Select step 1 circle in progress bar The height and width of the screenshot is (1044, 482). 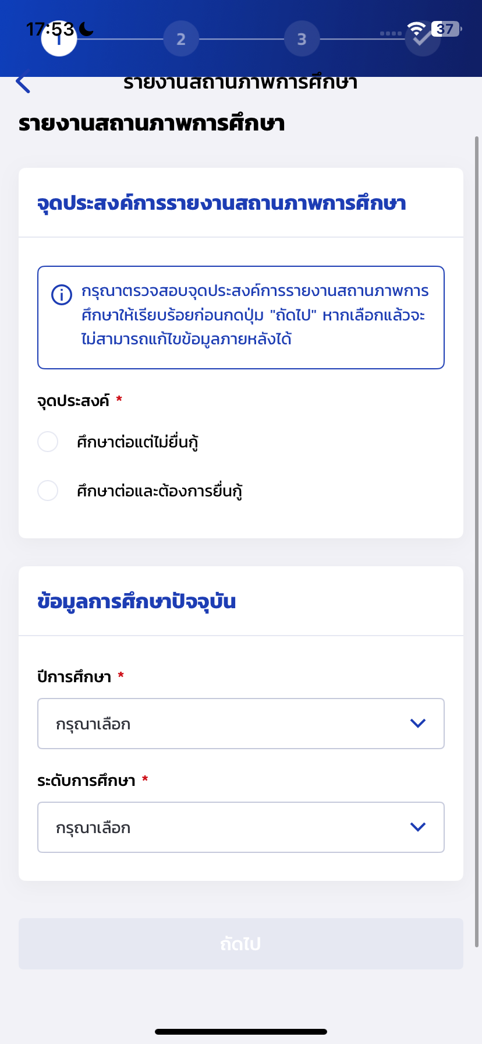point(59,39)
